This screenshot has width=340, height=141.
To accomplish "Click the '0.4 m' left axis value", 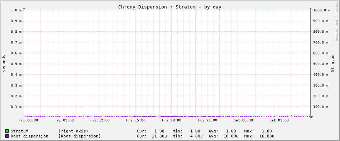I will (x=16, y=75).
